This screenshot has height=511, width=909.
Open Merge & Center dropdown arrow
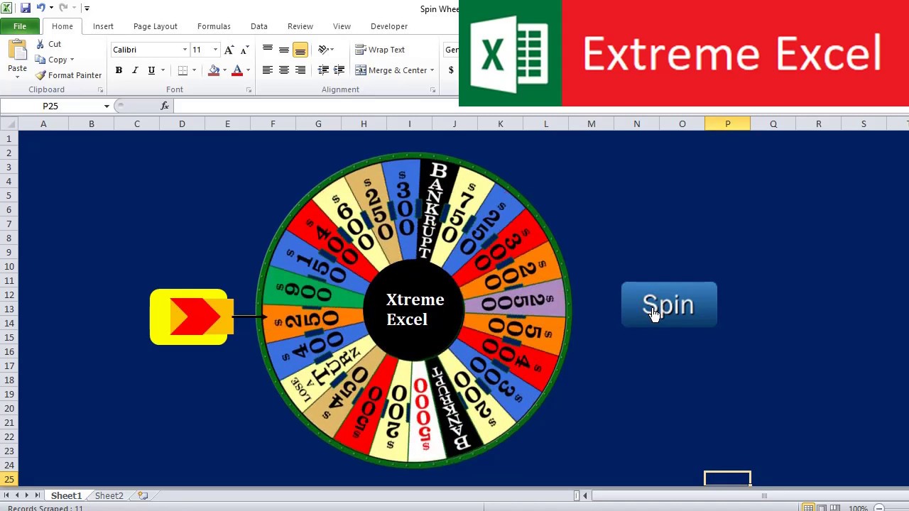pyautogui.click(x=432, y=70)
